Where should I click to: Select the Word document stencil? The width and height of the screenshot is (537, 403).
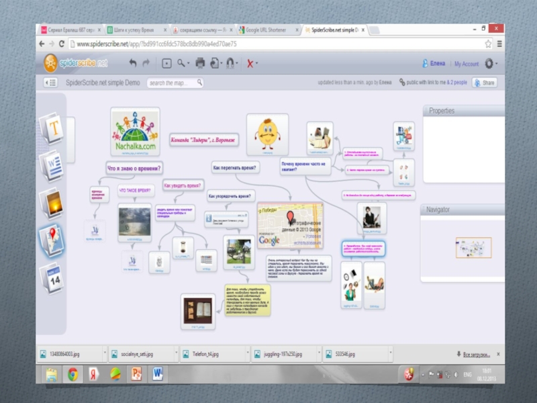click(52, 163)
